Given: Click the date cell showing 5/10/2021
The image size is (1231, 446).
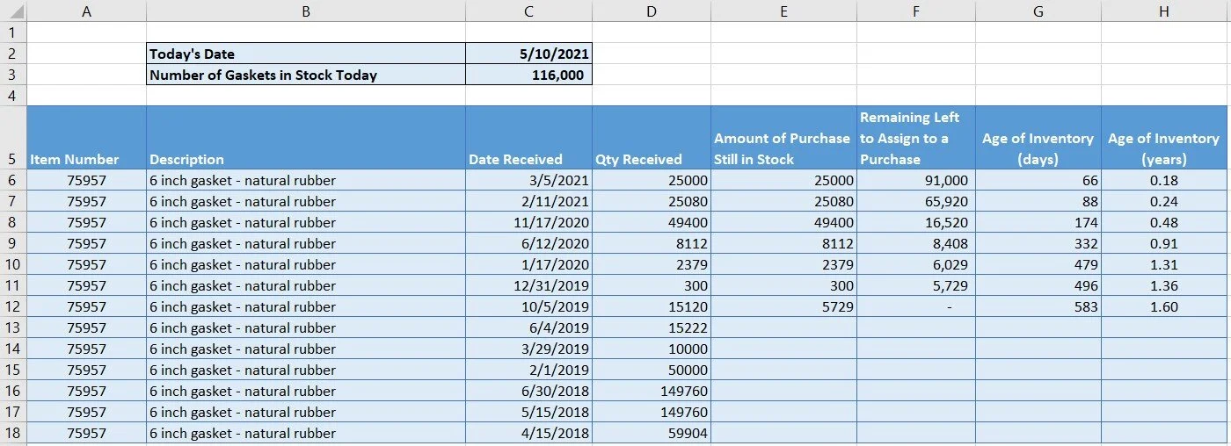Looking at the screenshot, I should 528,54.
